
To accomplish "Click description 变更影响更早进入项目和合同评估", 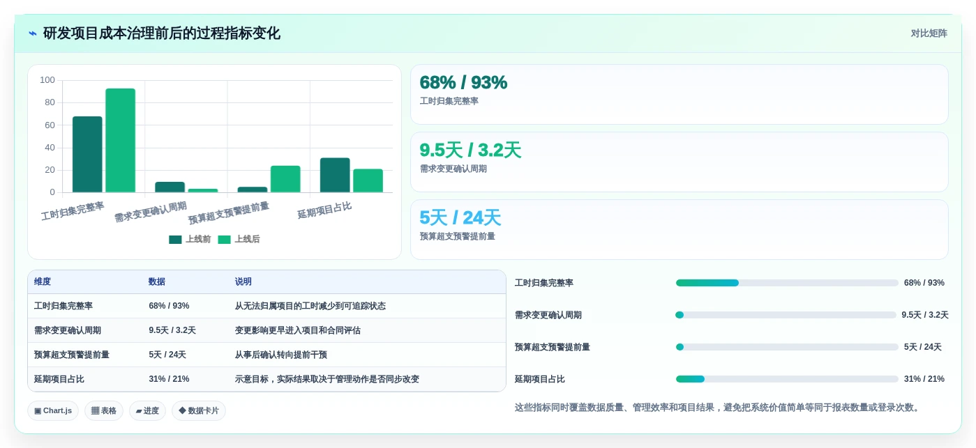I will (298, 330).
